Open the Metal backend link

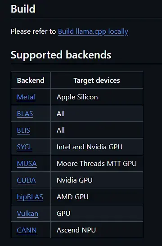[26, 97]
